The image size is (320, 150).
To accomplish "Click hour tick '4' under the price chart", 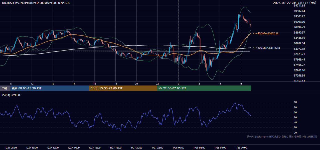I will [220, 83].
